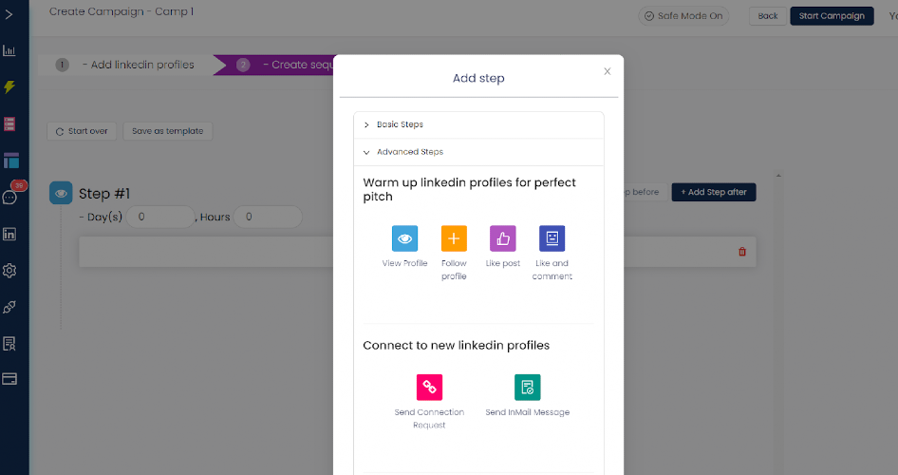Expand the Basic Steps section
The height and width of the screenshot is (475, 898).
pos(478,124)
